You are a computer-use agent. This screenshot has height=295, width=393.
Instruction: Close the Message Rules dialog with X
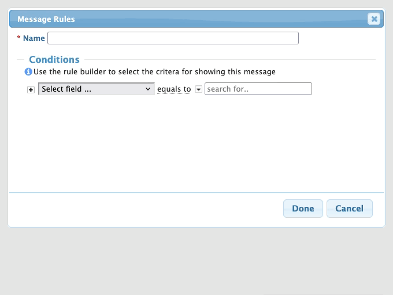374,19
